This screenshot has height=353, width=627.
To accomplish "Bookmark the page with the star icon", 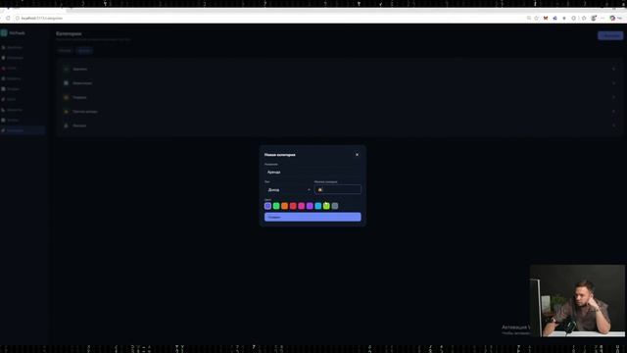I will click(x=537, y=18).
